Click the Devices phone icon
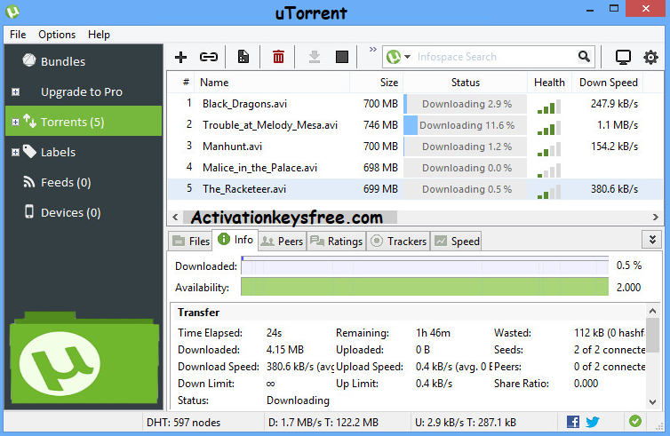Viewport: 670px width, 436px height. [x=29, y=211]
